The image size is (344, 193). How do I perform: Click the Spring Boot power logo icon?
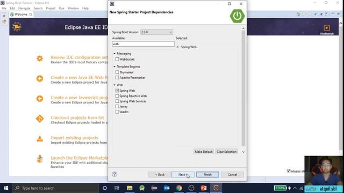point(237,16)
